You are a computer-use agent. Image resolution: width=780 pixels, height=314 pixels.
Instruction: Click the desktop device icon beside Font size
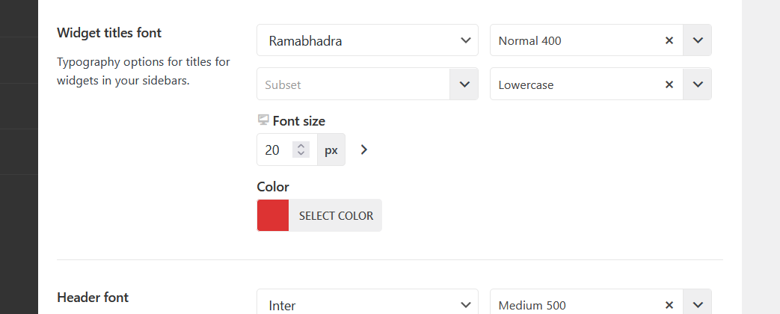[262, 120]
